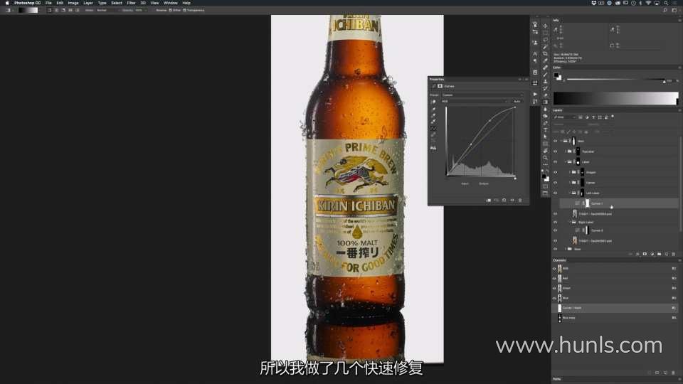This screenshot has height=384, width=683.
Task: Toggle visibility of Blue channel
Action: (554, 298)
